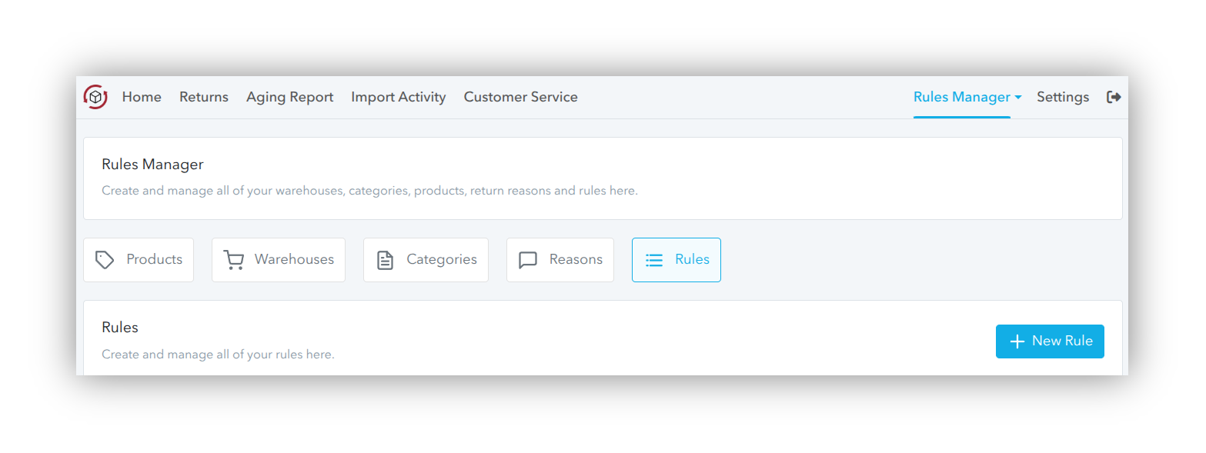1206x453 pixels.
Task: Click the document icon for Categories
Action: [385, 260]
